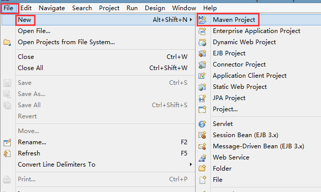Screen dimensions: 321x192
Task: Select Session Bean (EJB 3.x)
Action: click(x=245, y=135)
